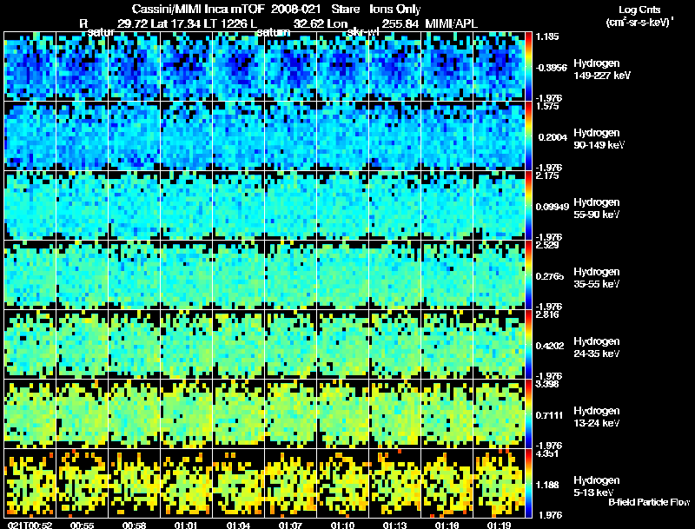Screen dimensions: 695x529
Task: Click the 'Stare' label in the title
Action: click(x=345, y=10)
